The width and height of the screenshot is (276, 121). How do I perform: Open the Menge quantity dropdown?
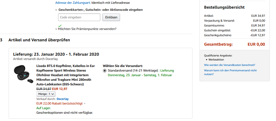46,94
